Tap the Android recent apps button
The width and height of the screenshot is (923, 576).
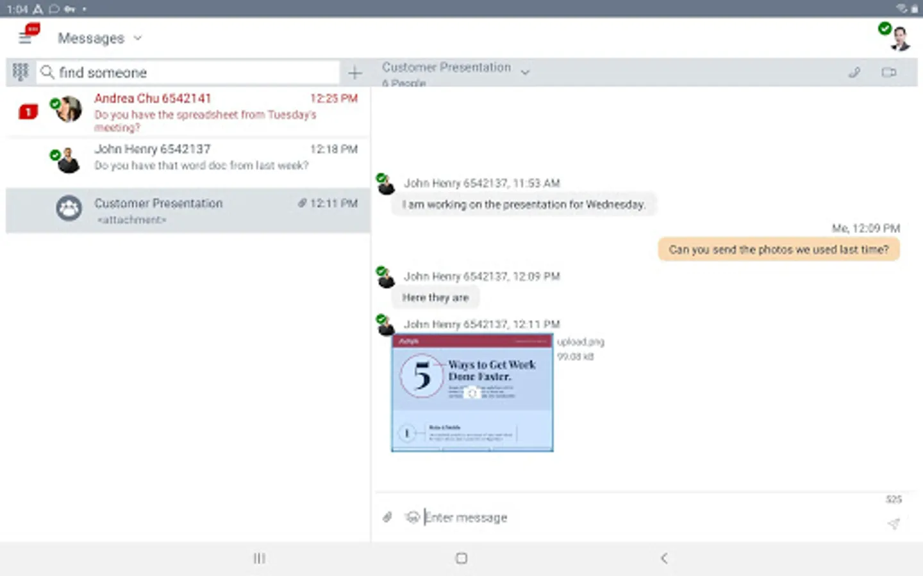(259, 559)
